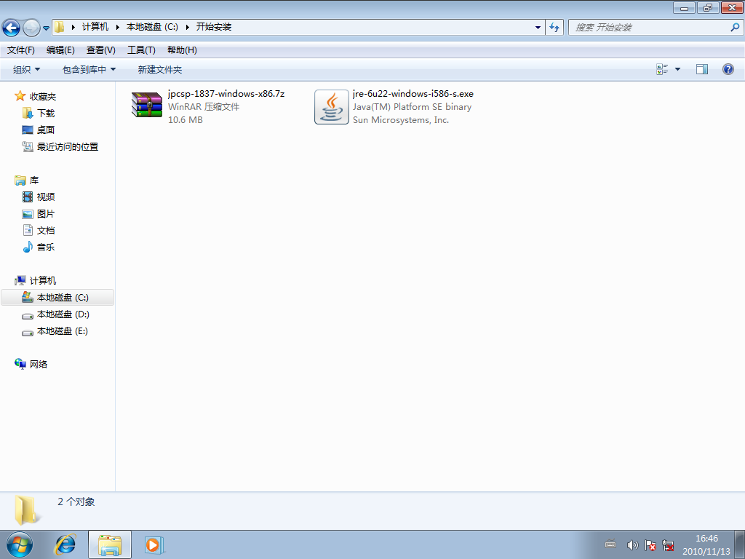Open the 查看(V) menu
Screen dimensions: 745x559
click(100, 50)
